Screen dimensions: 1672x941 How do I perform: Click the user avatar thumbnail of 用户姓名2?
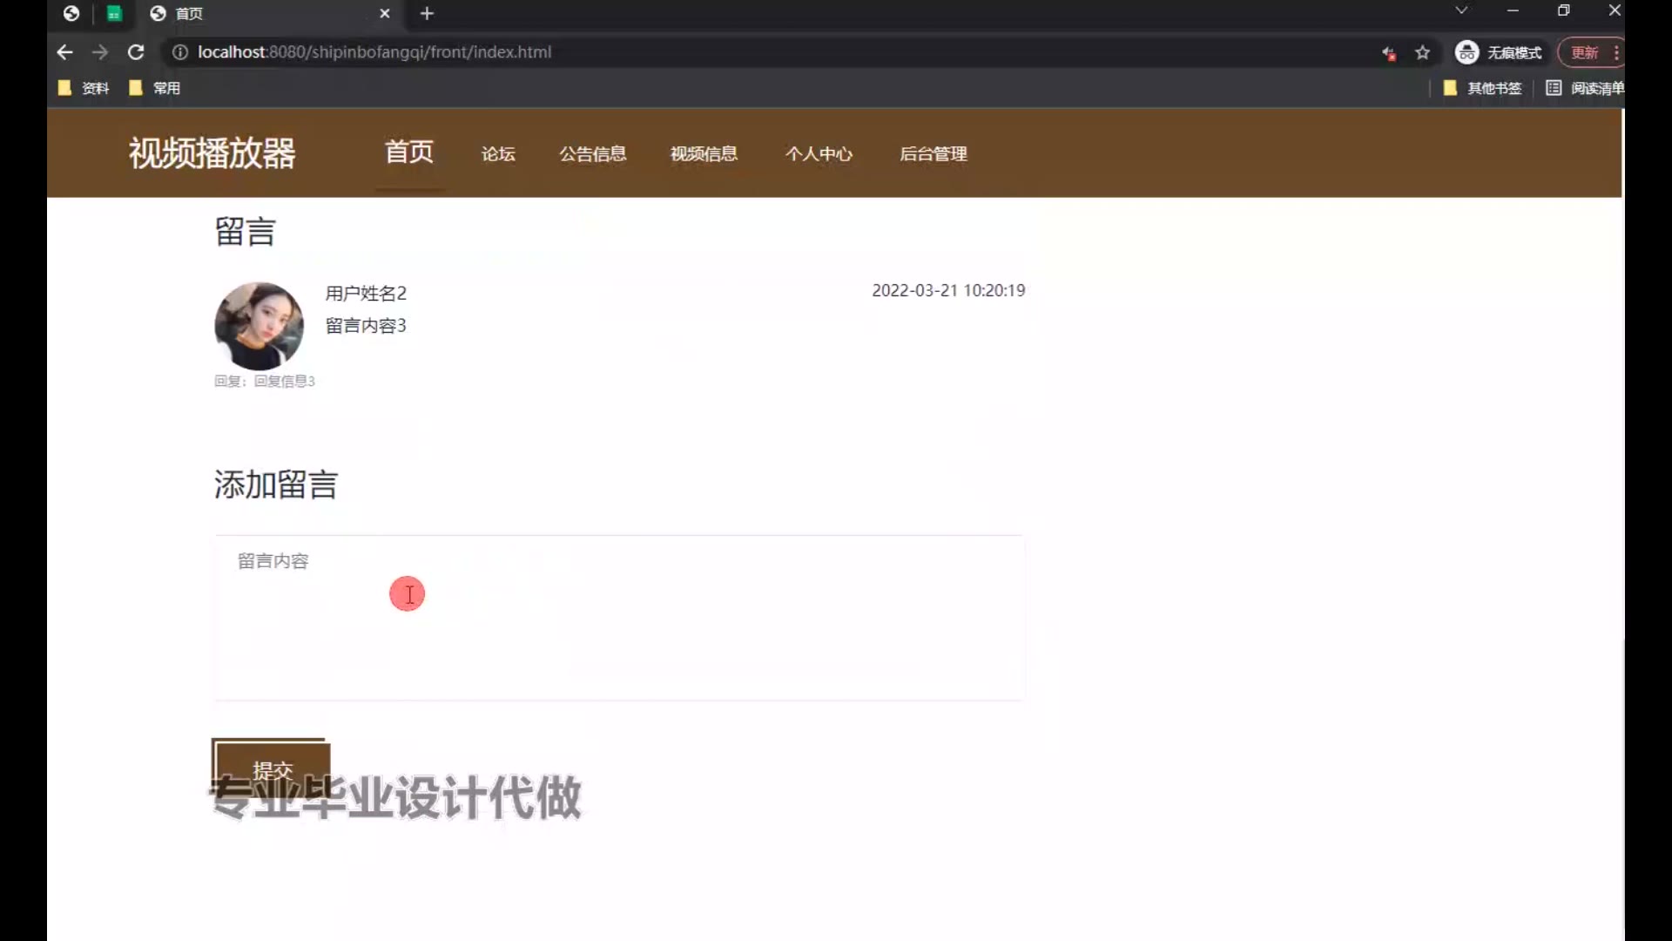point(259,326)
